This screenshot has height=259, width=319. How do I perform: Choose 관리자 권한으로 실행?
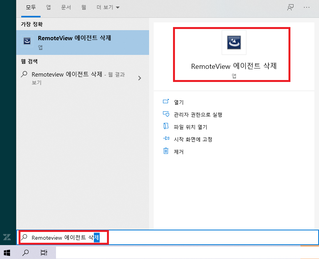click(198, 114)
